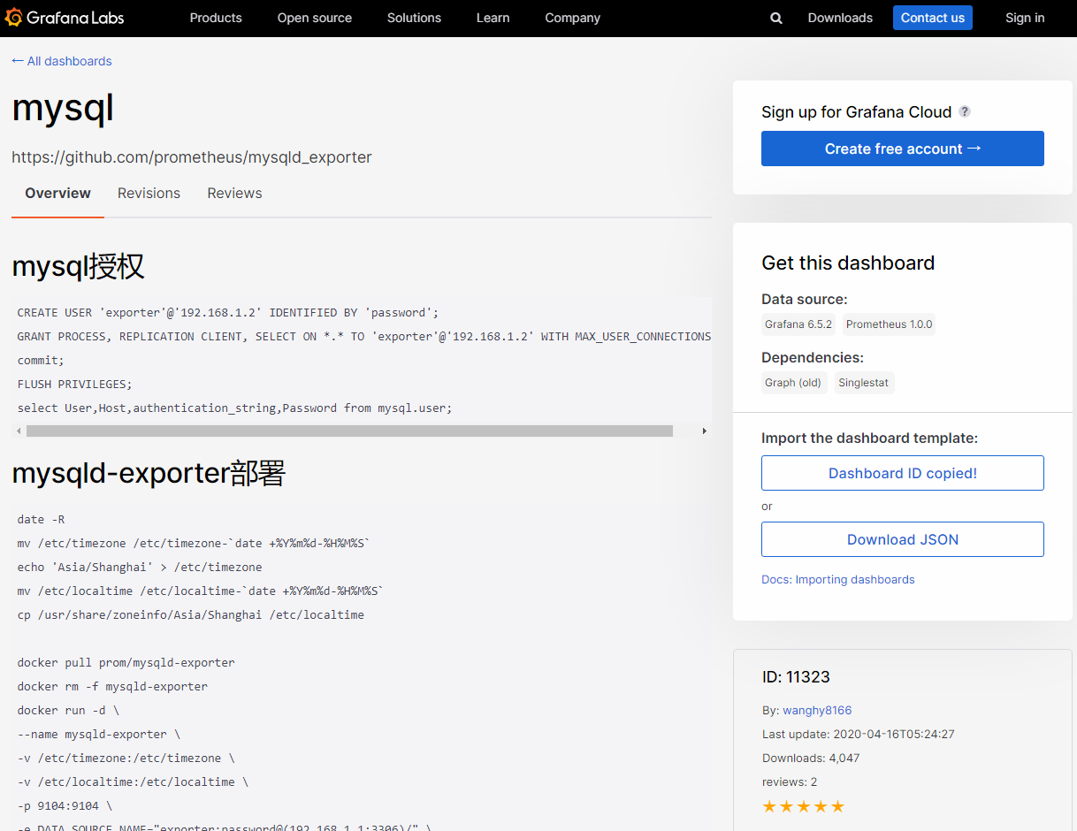The width and height of the screenshot is (1077, 831).
Task: Open the Products menu
Action: (x=216, y=18)
